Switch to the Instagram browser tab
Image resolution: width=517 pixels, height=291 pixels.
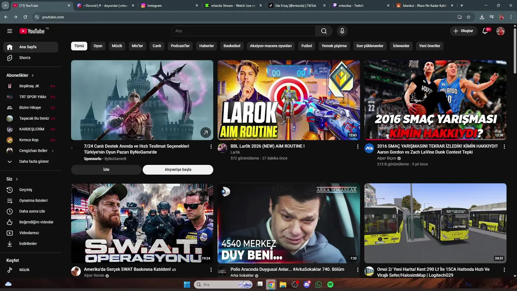pos(170,6)
